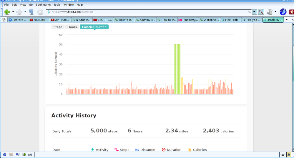Open the Browser component from status bar
294x158 pixels.
coord(5,155)
